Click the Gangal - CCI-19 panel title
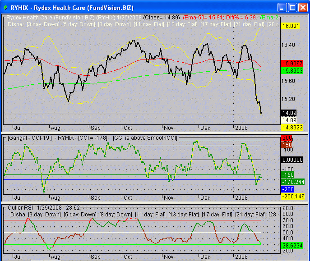 [x=30, y=138]
